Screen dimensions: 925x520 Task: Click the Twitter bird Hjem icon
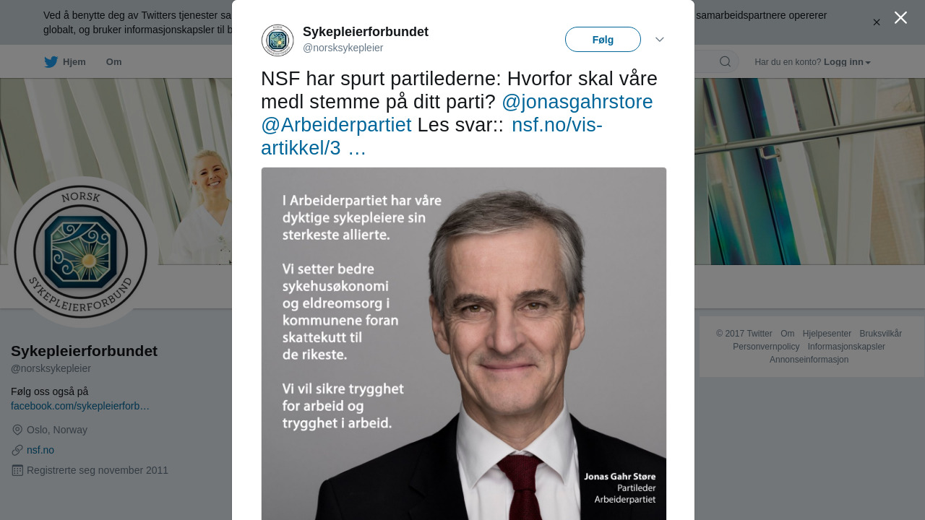(51, 62)
